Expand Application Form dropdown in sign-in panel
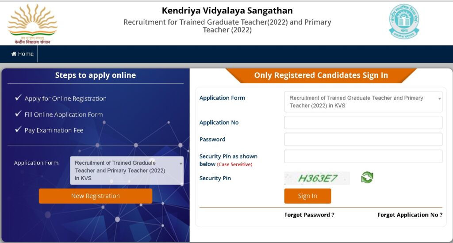The width and height of the screenshot is (453, 243). [363, 102]
